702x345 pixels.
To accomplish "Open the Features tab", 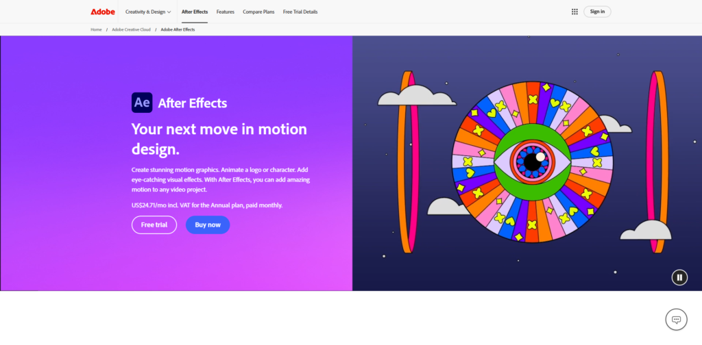I will (x=225, y=12).
